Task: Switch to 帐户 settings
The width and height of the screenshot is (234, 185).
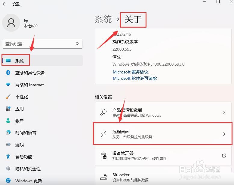Action: (42, 121)
